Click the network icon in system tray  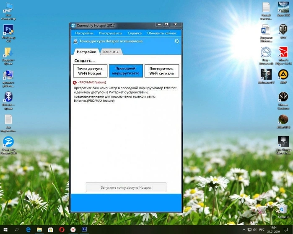249,230
